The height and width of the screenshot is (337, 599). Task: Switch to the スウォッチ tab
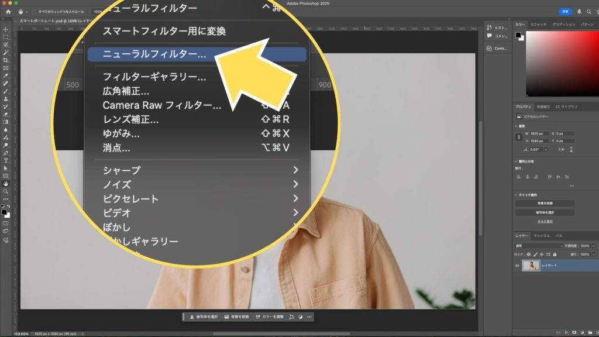click(x=538, y=25)
